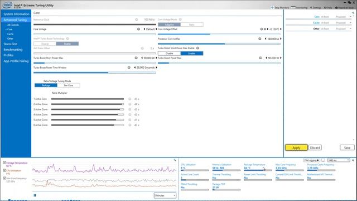Adjust the 6 Active Cores ratio multiplier slider
This screenshot has height=201, width=357.
click(88, 125)
